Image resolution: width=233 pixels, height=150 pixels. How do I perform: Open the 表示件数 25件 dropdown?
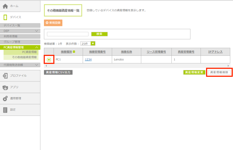pyautogui.click(x=93, y=44)
